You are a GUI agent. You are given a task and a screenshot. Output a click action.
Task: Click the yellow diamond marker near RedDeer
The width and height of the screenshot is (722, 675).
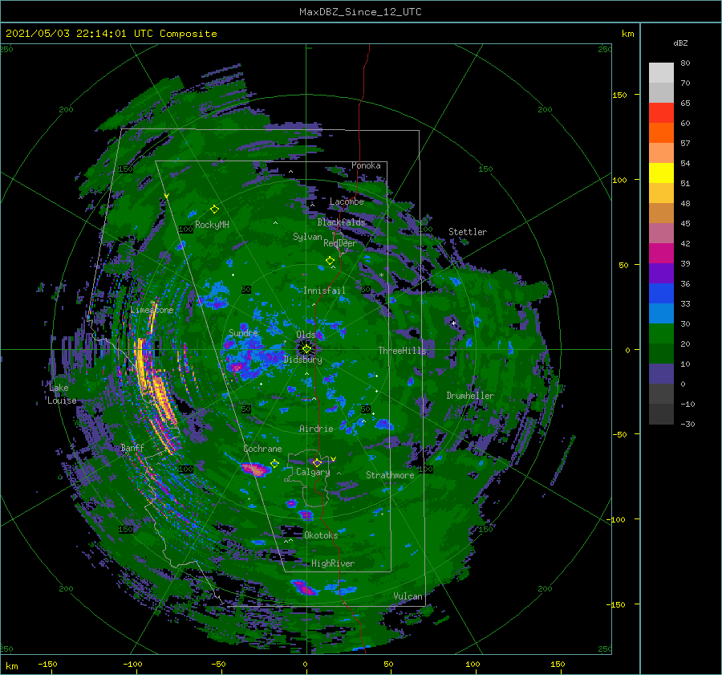(330, 261)
